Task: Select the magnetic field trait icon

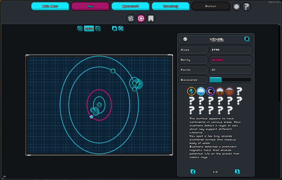Action: pos(210,91)
